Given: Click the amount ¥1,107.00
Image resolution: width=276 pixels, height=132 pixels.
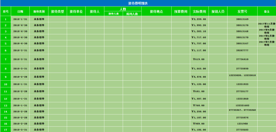Looking at the screenshot, I should [x=199, y=117].
